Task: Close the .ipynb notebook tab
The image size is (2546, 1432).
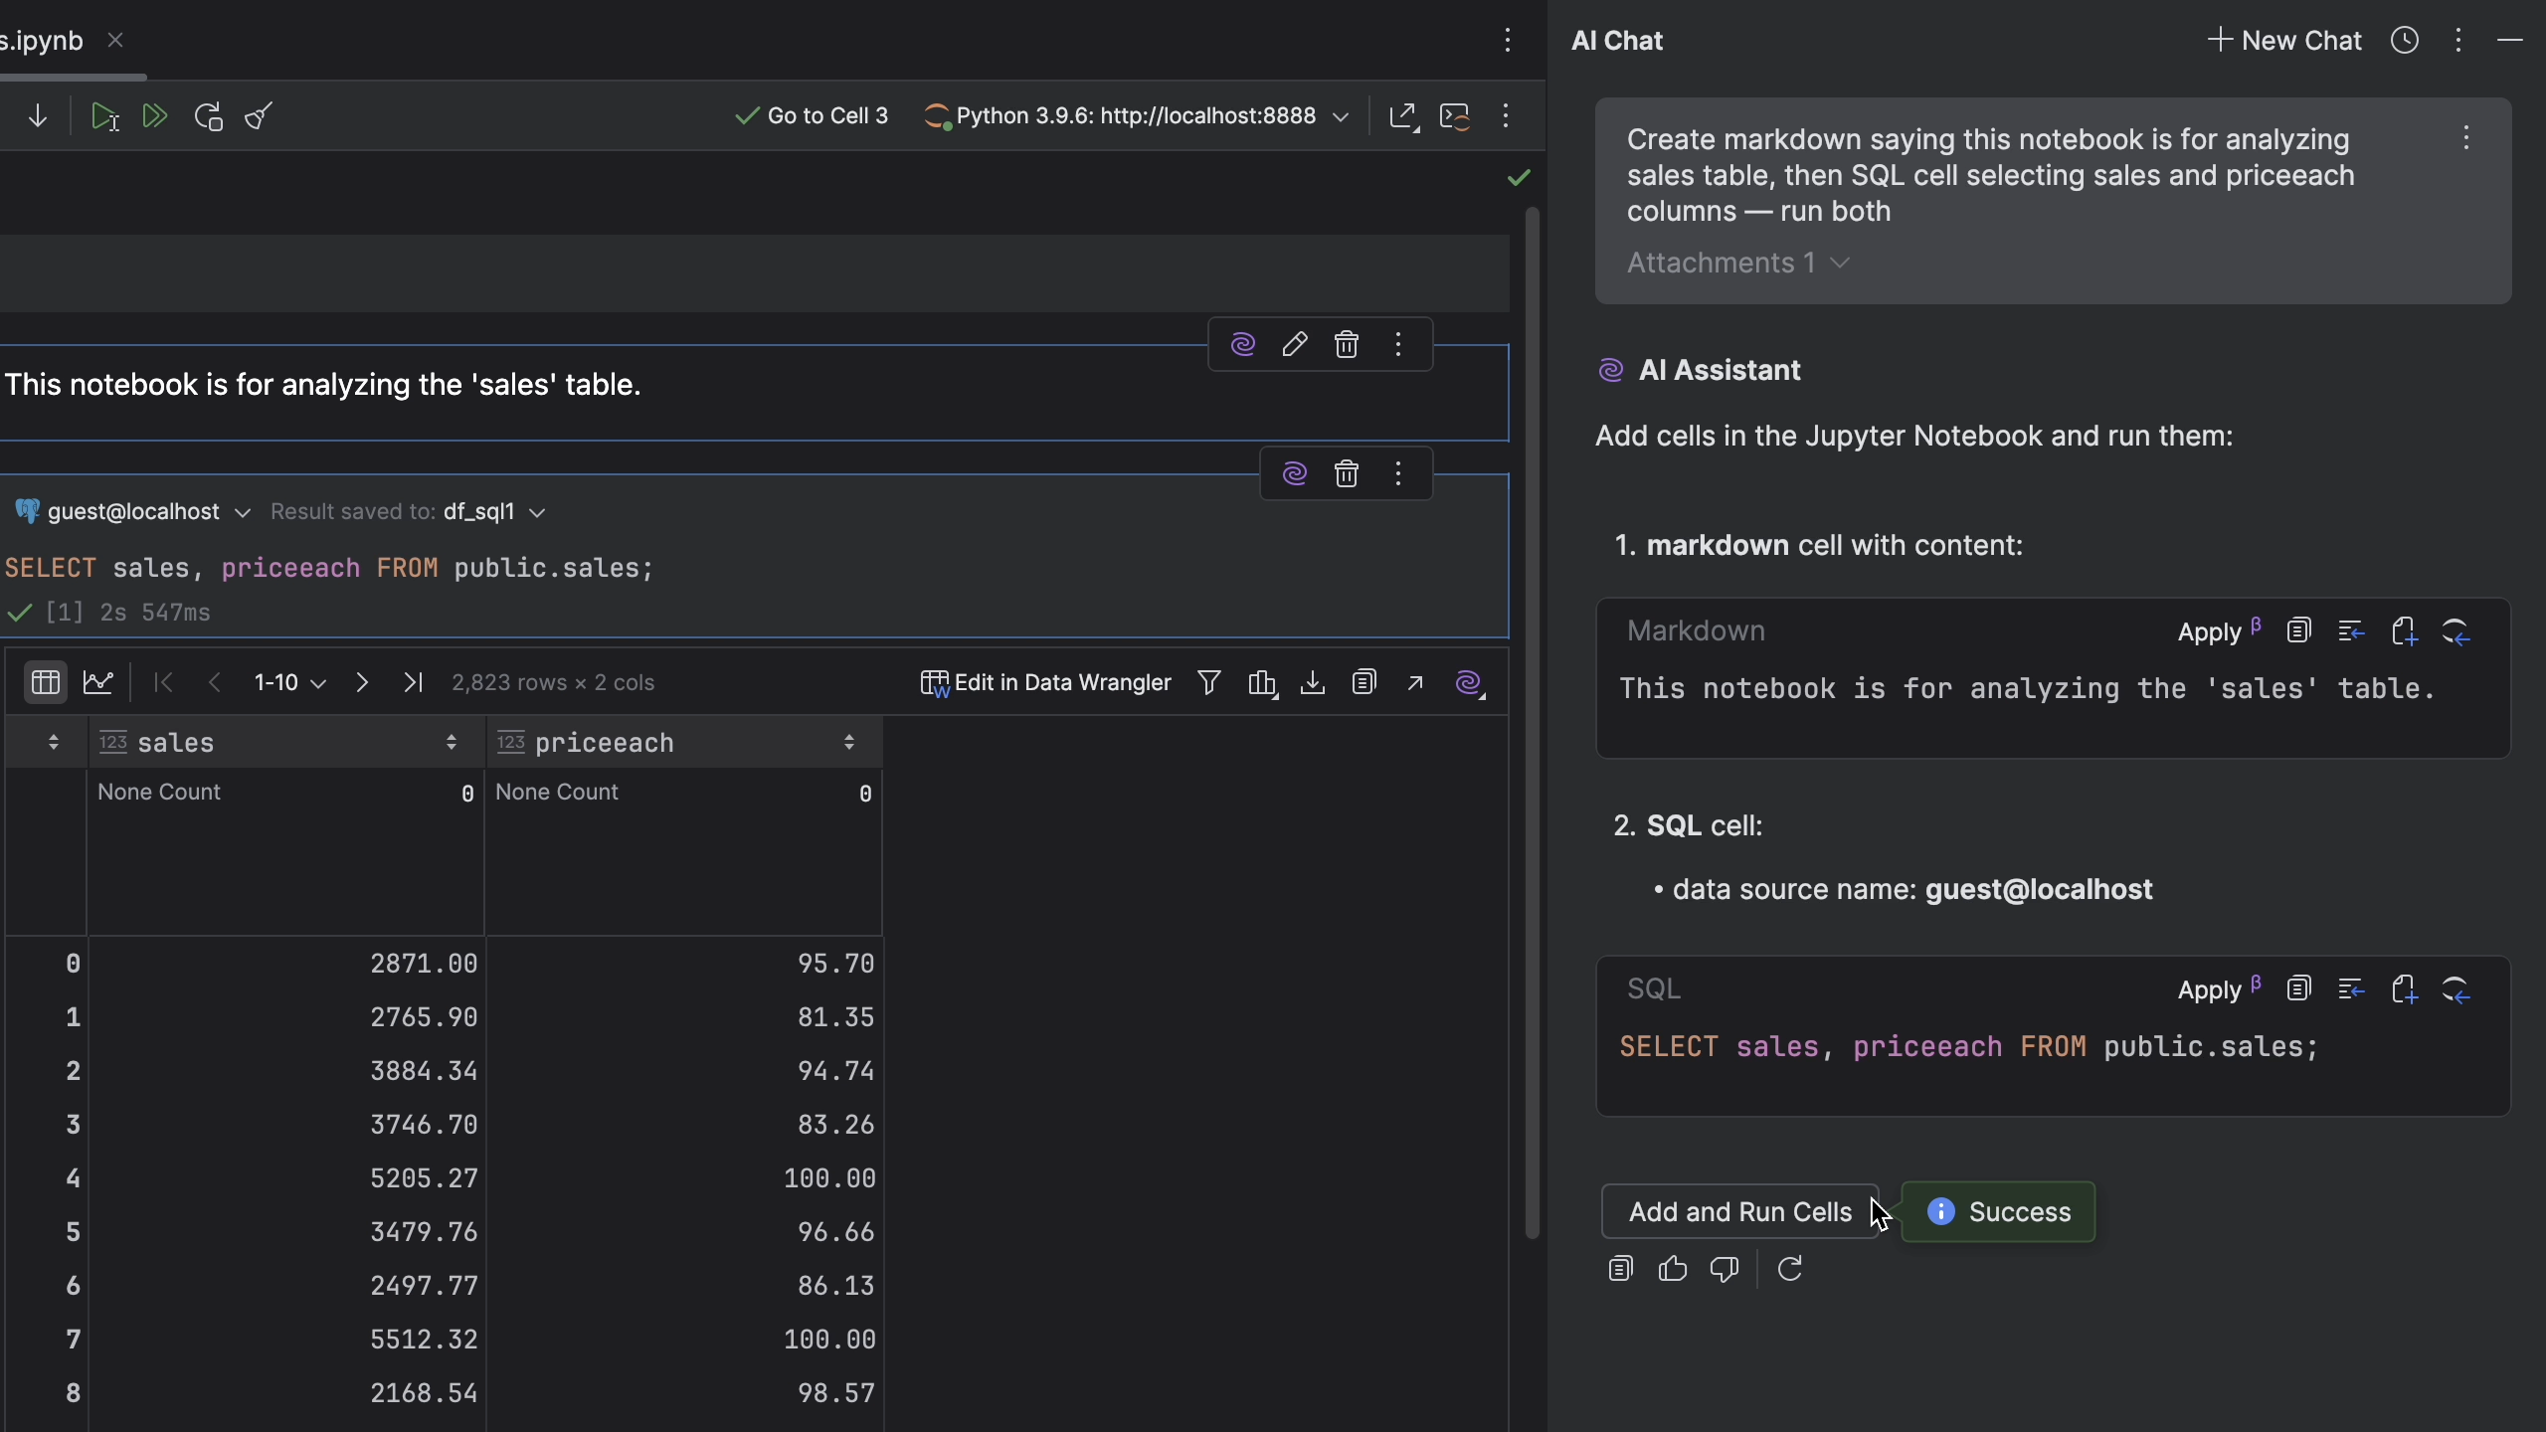Action: point(115,40)
